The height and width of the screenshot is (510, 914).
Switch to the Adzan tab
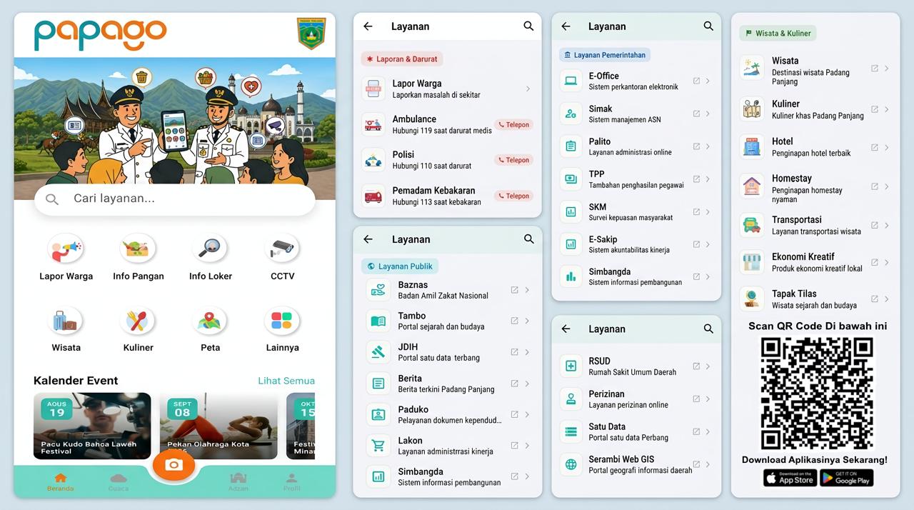coord(238,482)
